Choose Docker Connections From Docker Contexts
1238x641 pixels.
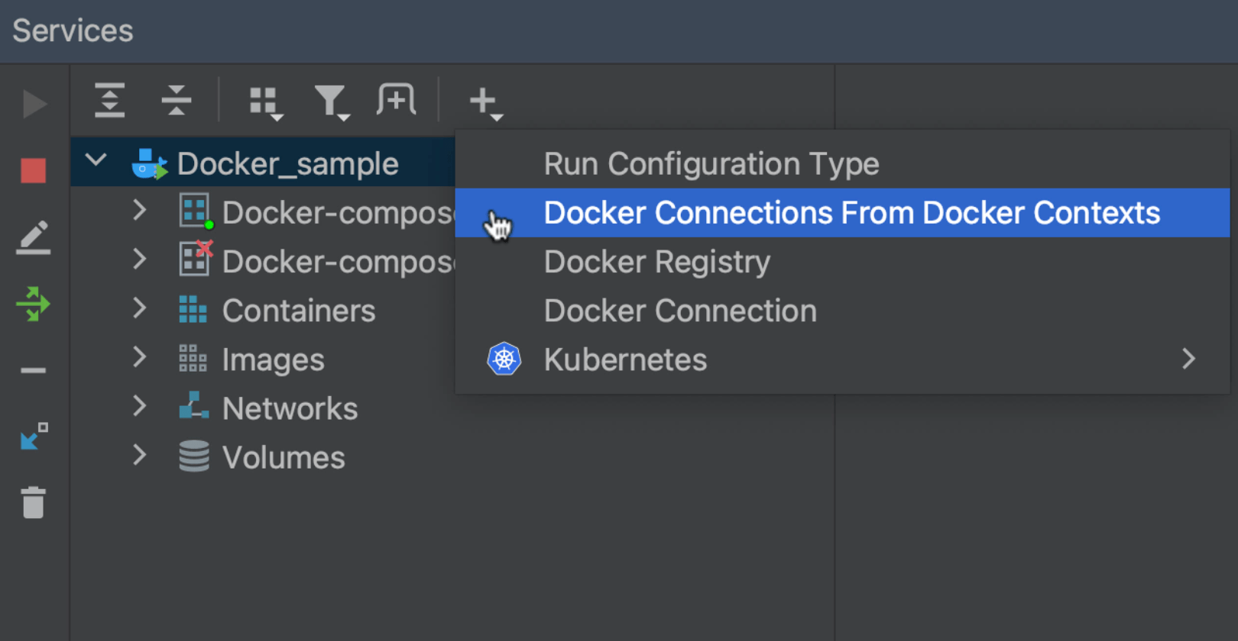click(x=851, y=213)
